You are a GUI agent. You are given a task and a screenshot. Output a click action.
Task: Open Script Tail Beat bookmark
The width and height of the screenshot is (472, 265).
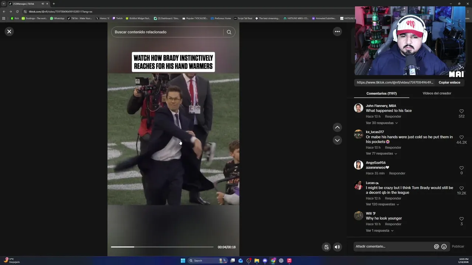(243, 18)
